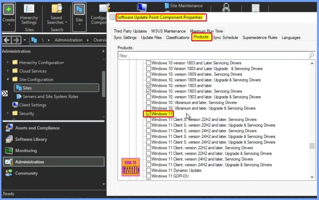Switch to the Update Files tab
The image size is (319, 200).
point(151,38)
